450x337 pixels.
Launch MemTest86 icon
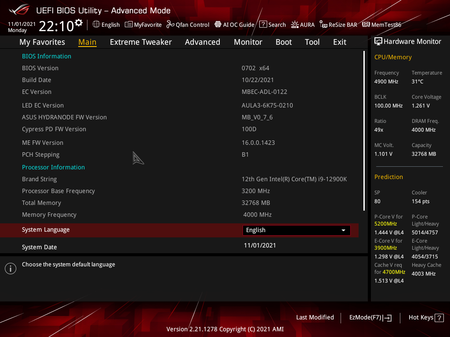tap(366, 25)
